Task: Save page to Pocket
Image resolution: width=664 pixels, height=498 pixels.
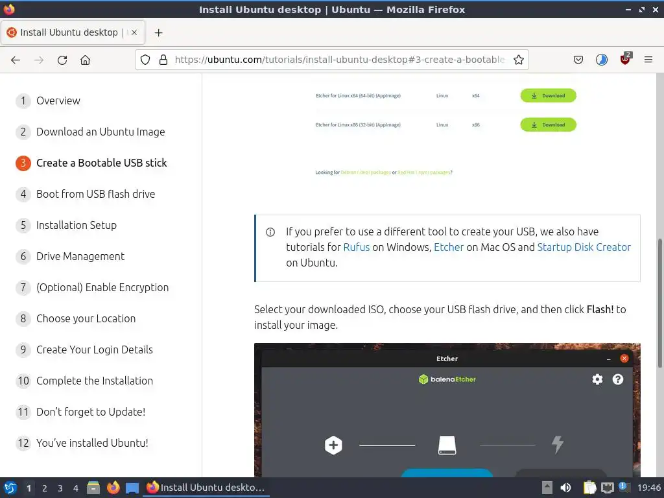Action: (578, 60)
